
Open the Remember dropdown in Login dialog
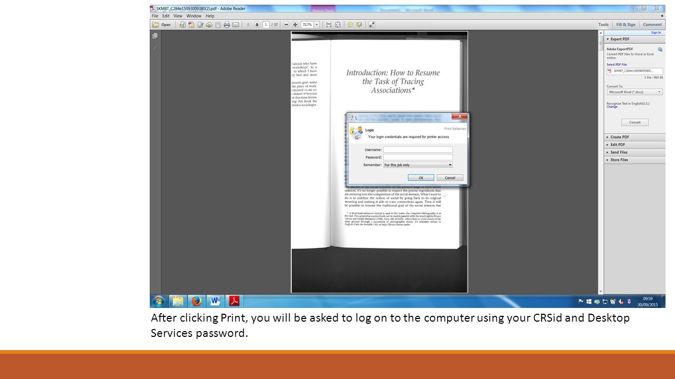(x=418, y=165)
